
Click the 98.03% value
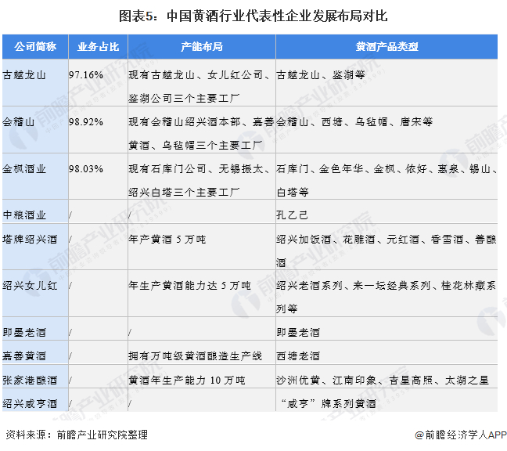[86, 169]
